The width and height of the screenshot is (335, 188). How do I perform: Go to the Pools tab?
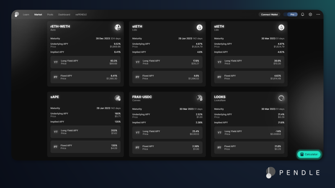click(50, 14)
